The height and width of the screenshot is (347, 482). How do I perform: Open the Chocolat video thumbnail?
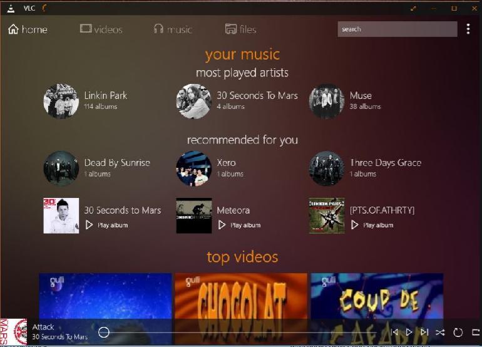[x=241, y=296]
